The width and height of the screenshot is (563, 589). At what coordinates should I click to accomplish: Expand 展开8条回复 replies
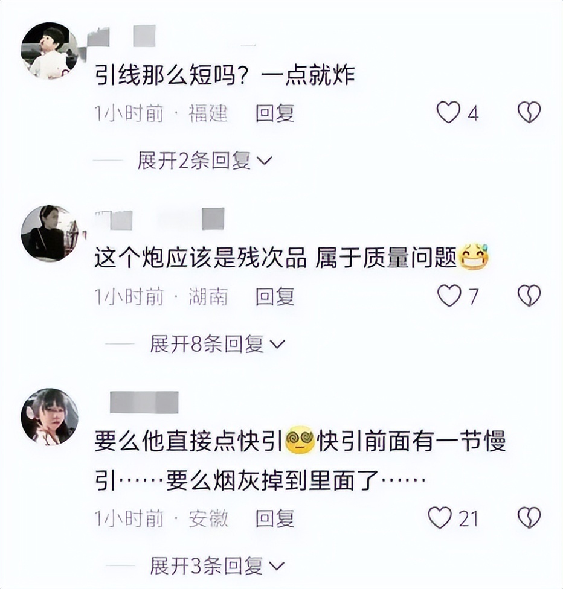click(217, 344)
